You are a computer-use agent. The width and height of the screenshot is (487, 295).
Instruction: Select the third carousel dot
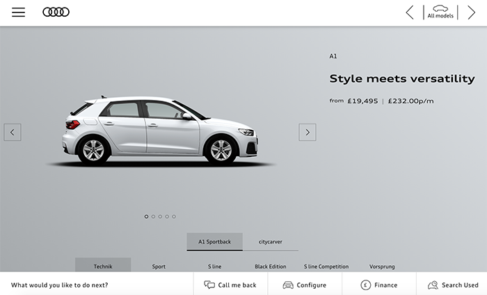[160, 217]
